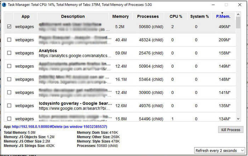Check the checkbox for the 209M* row

point(9,40)
